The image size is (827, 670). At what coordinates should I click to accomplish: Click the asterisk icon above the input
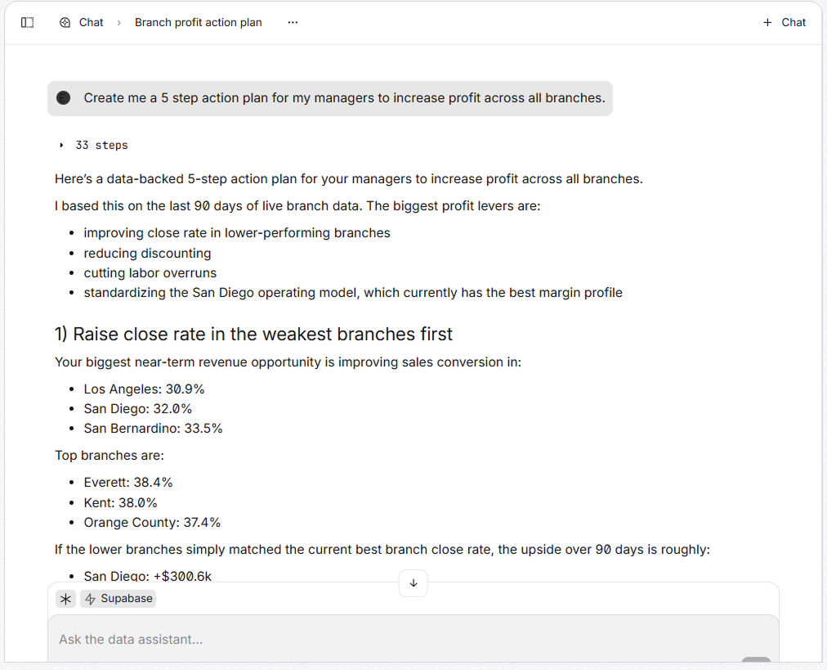pos(66,599)
